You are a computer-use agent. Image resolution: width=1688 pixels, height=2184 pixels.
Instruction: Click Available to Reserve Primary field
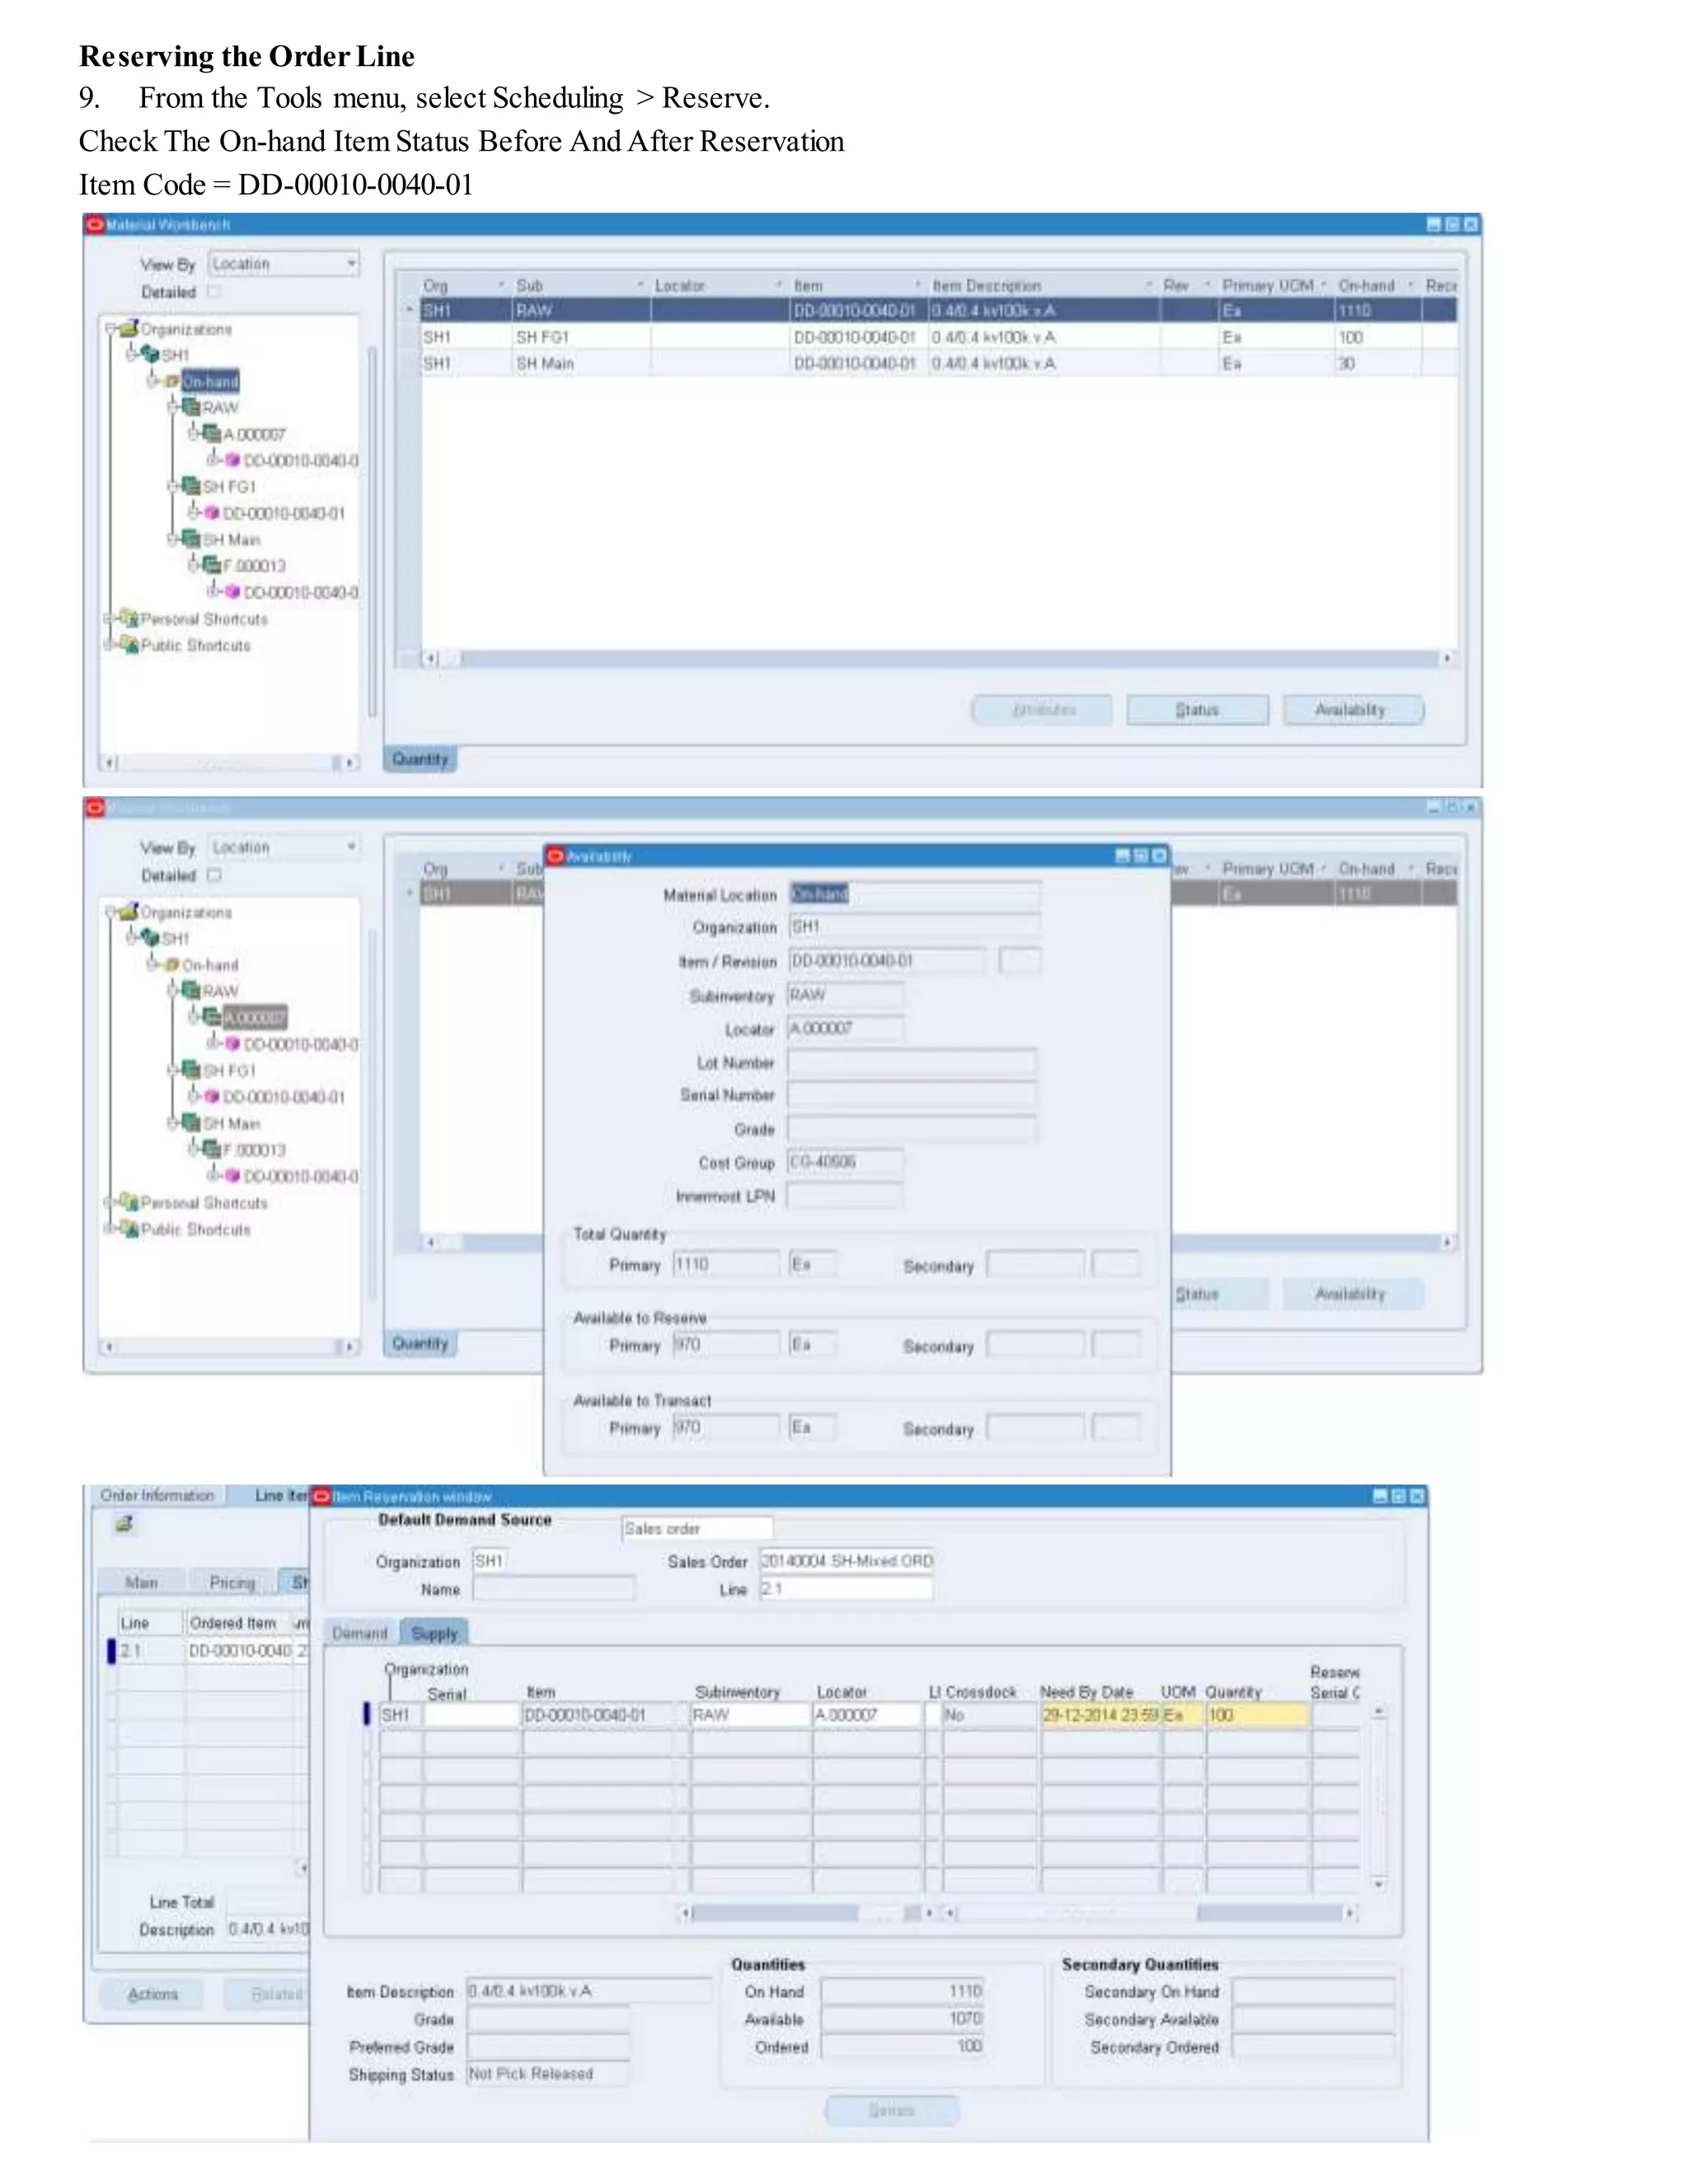(726, 1345)
